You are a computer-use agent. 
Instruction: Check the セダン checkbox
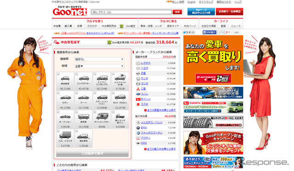coord(58,93)
